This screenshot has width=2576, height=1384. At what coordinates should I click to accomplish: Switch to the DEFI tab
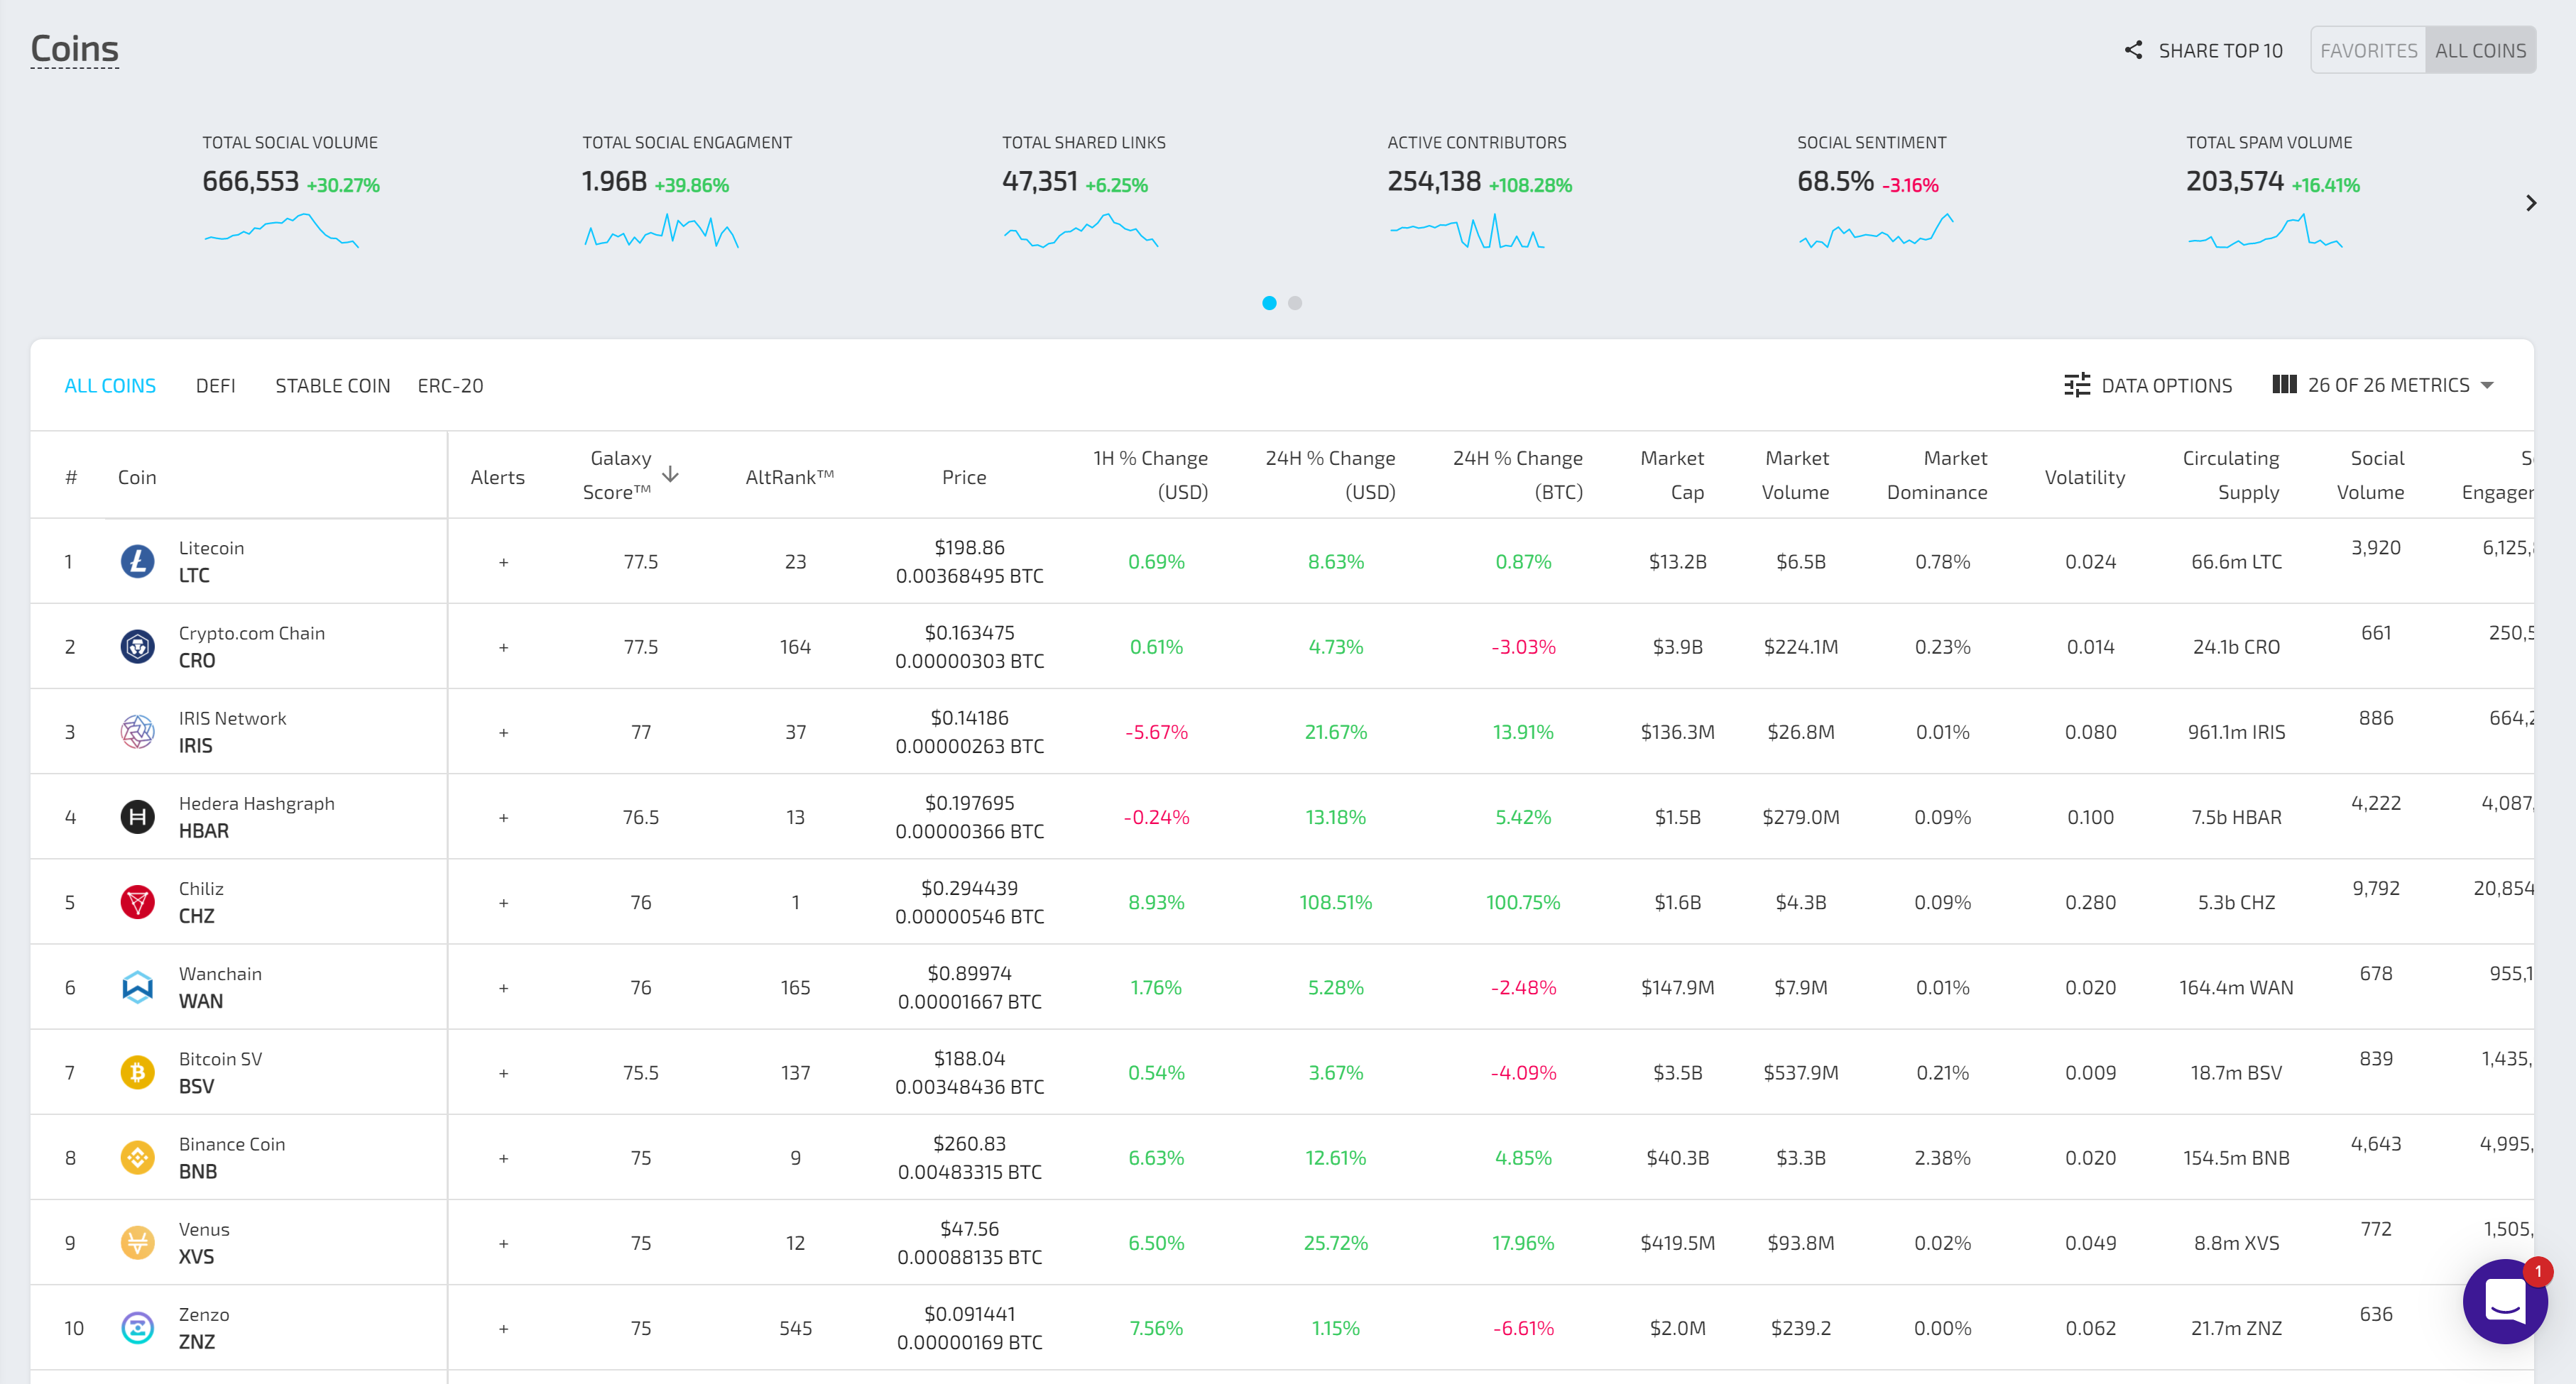click(x=216, y=385)
